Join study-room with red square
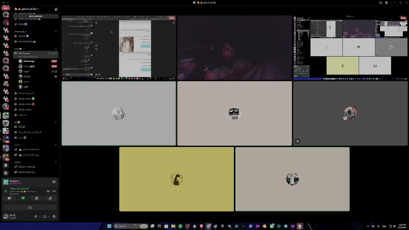The width and height of the screenshot is (409, 230). coord(35,104)
